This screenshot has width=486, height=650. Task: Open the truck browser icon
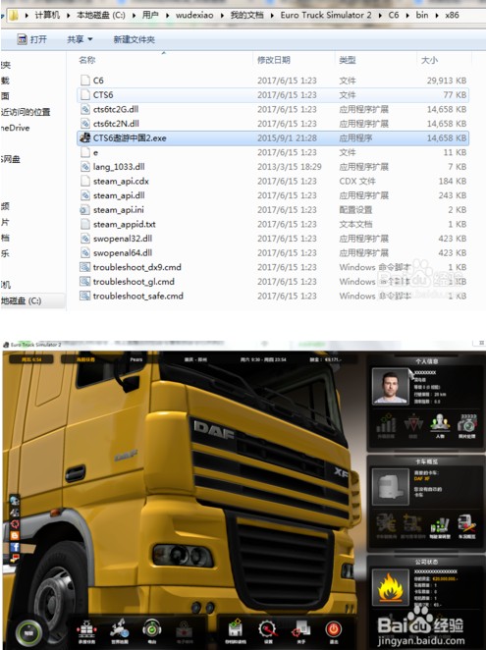tap(467, 526)
